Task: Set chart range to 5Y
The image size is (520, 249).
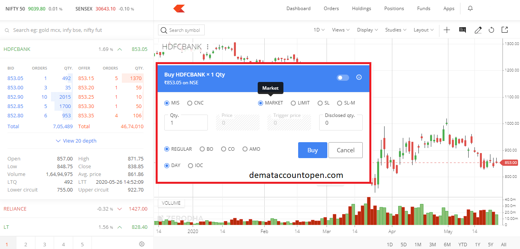Action: tap(491, 244)
